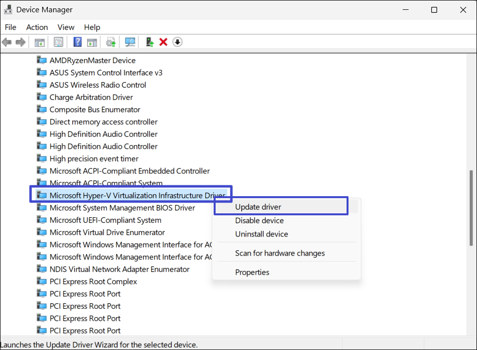Click Scan for hardware changes monitor icon
Image resolution: width=477 pixels, height=350 pixels.
130,42
